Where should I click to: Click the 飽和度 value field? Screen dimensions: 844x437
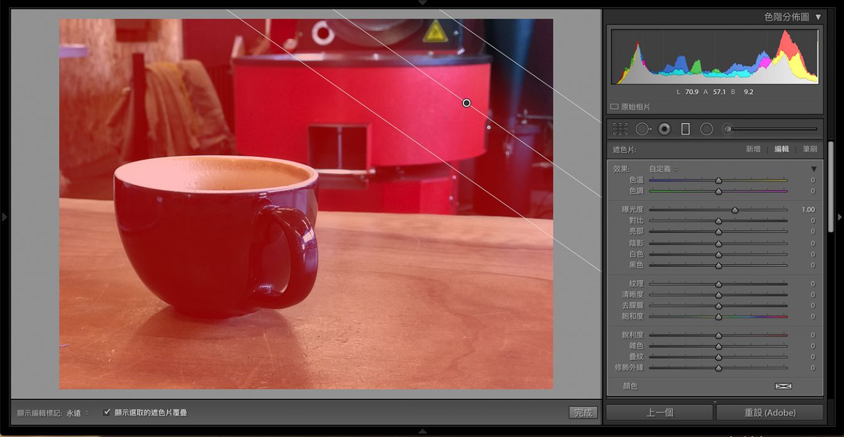coord(812,316)
